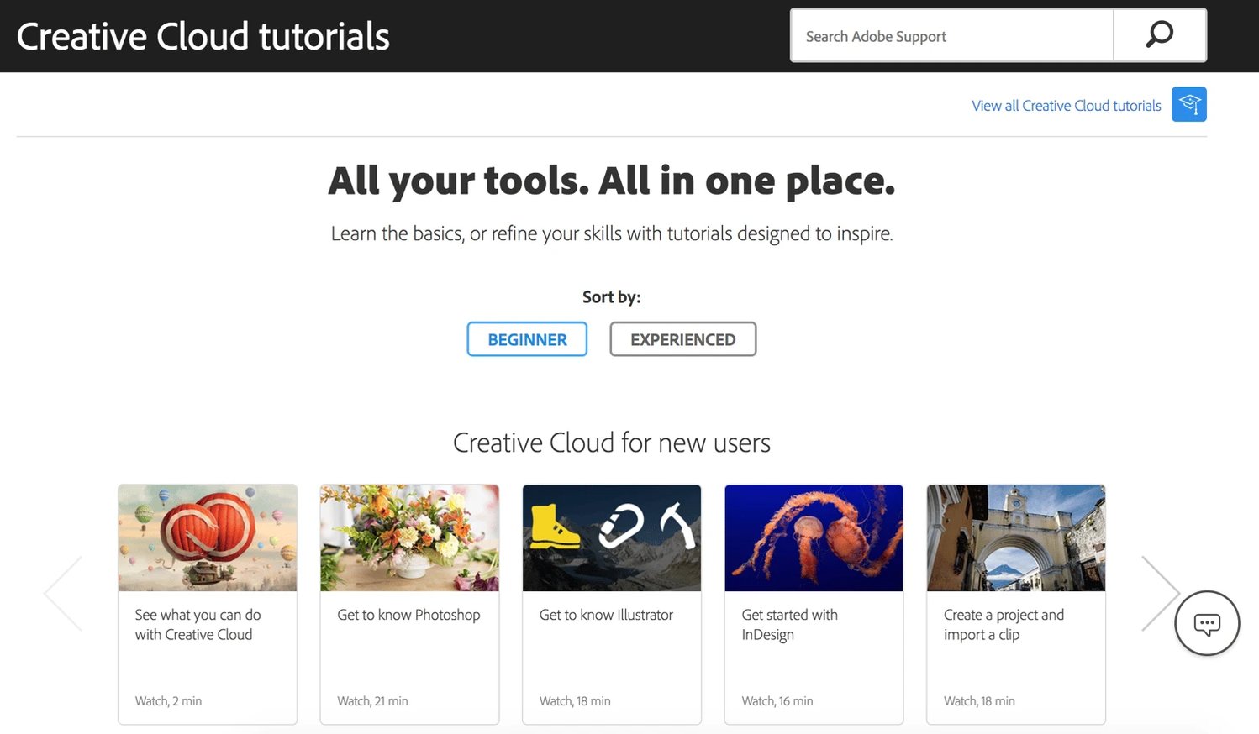Go to next carousel slide arrow
1259x734 pixels.
(1160, 593)
